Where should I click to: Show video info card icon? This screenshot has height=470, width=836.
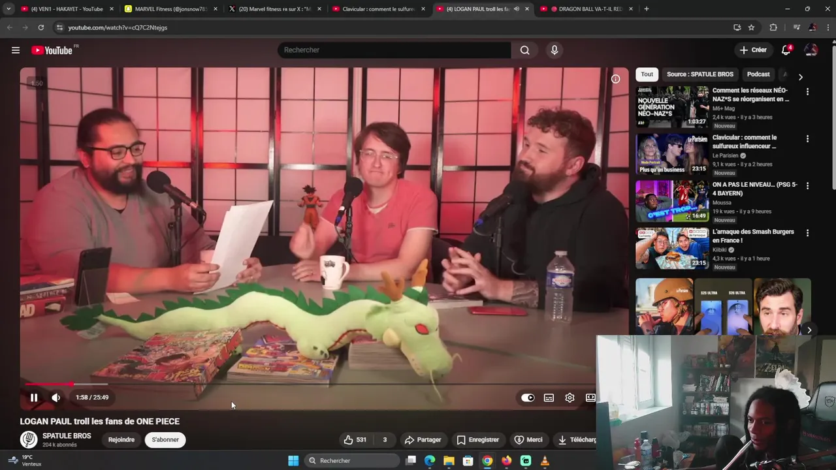click(615, 79)
